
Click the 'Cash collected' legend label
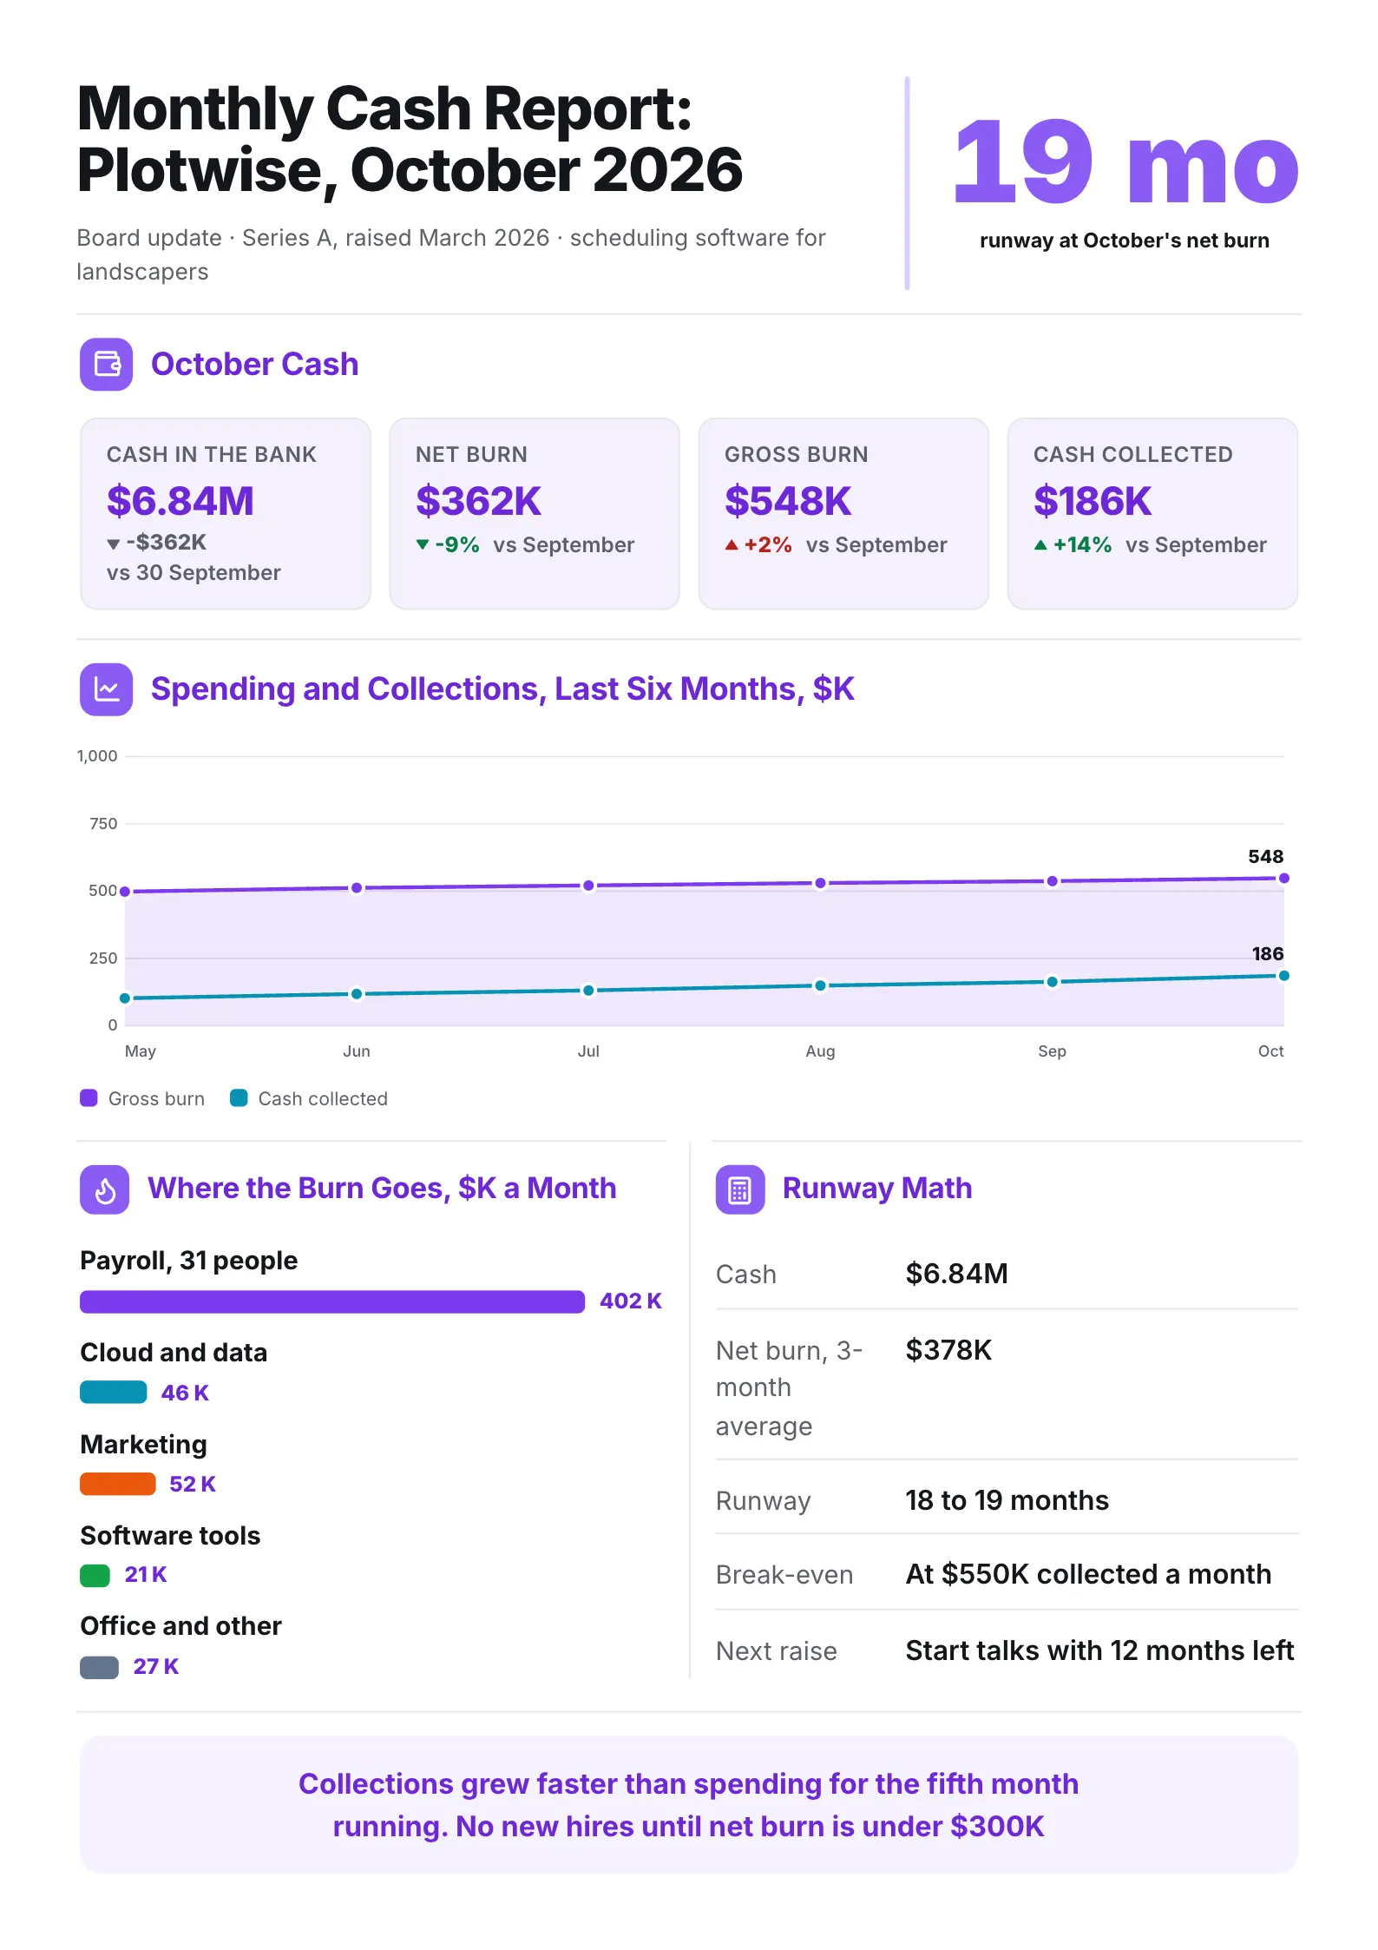click(323, 1098)
